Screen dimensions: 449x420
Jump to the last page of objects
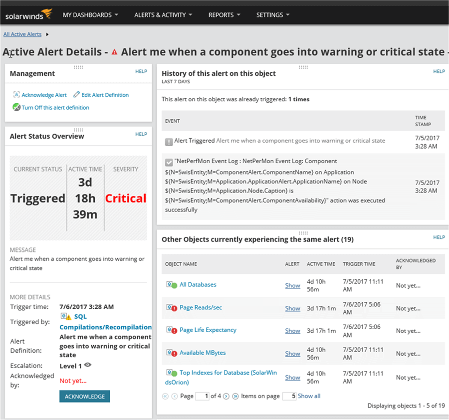[235, 396]
